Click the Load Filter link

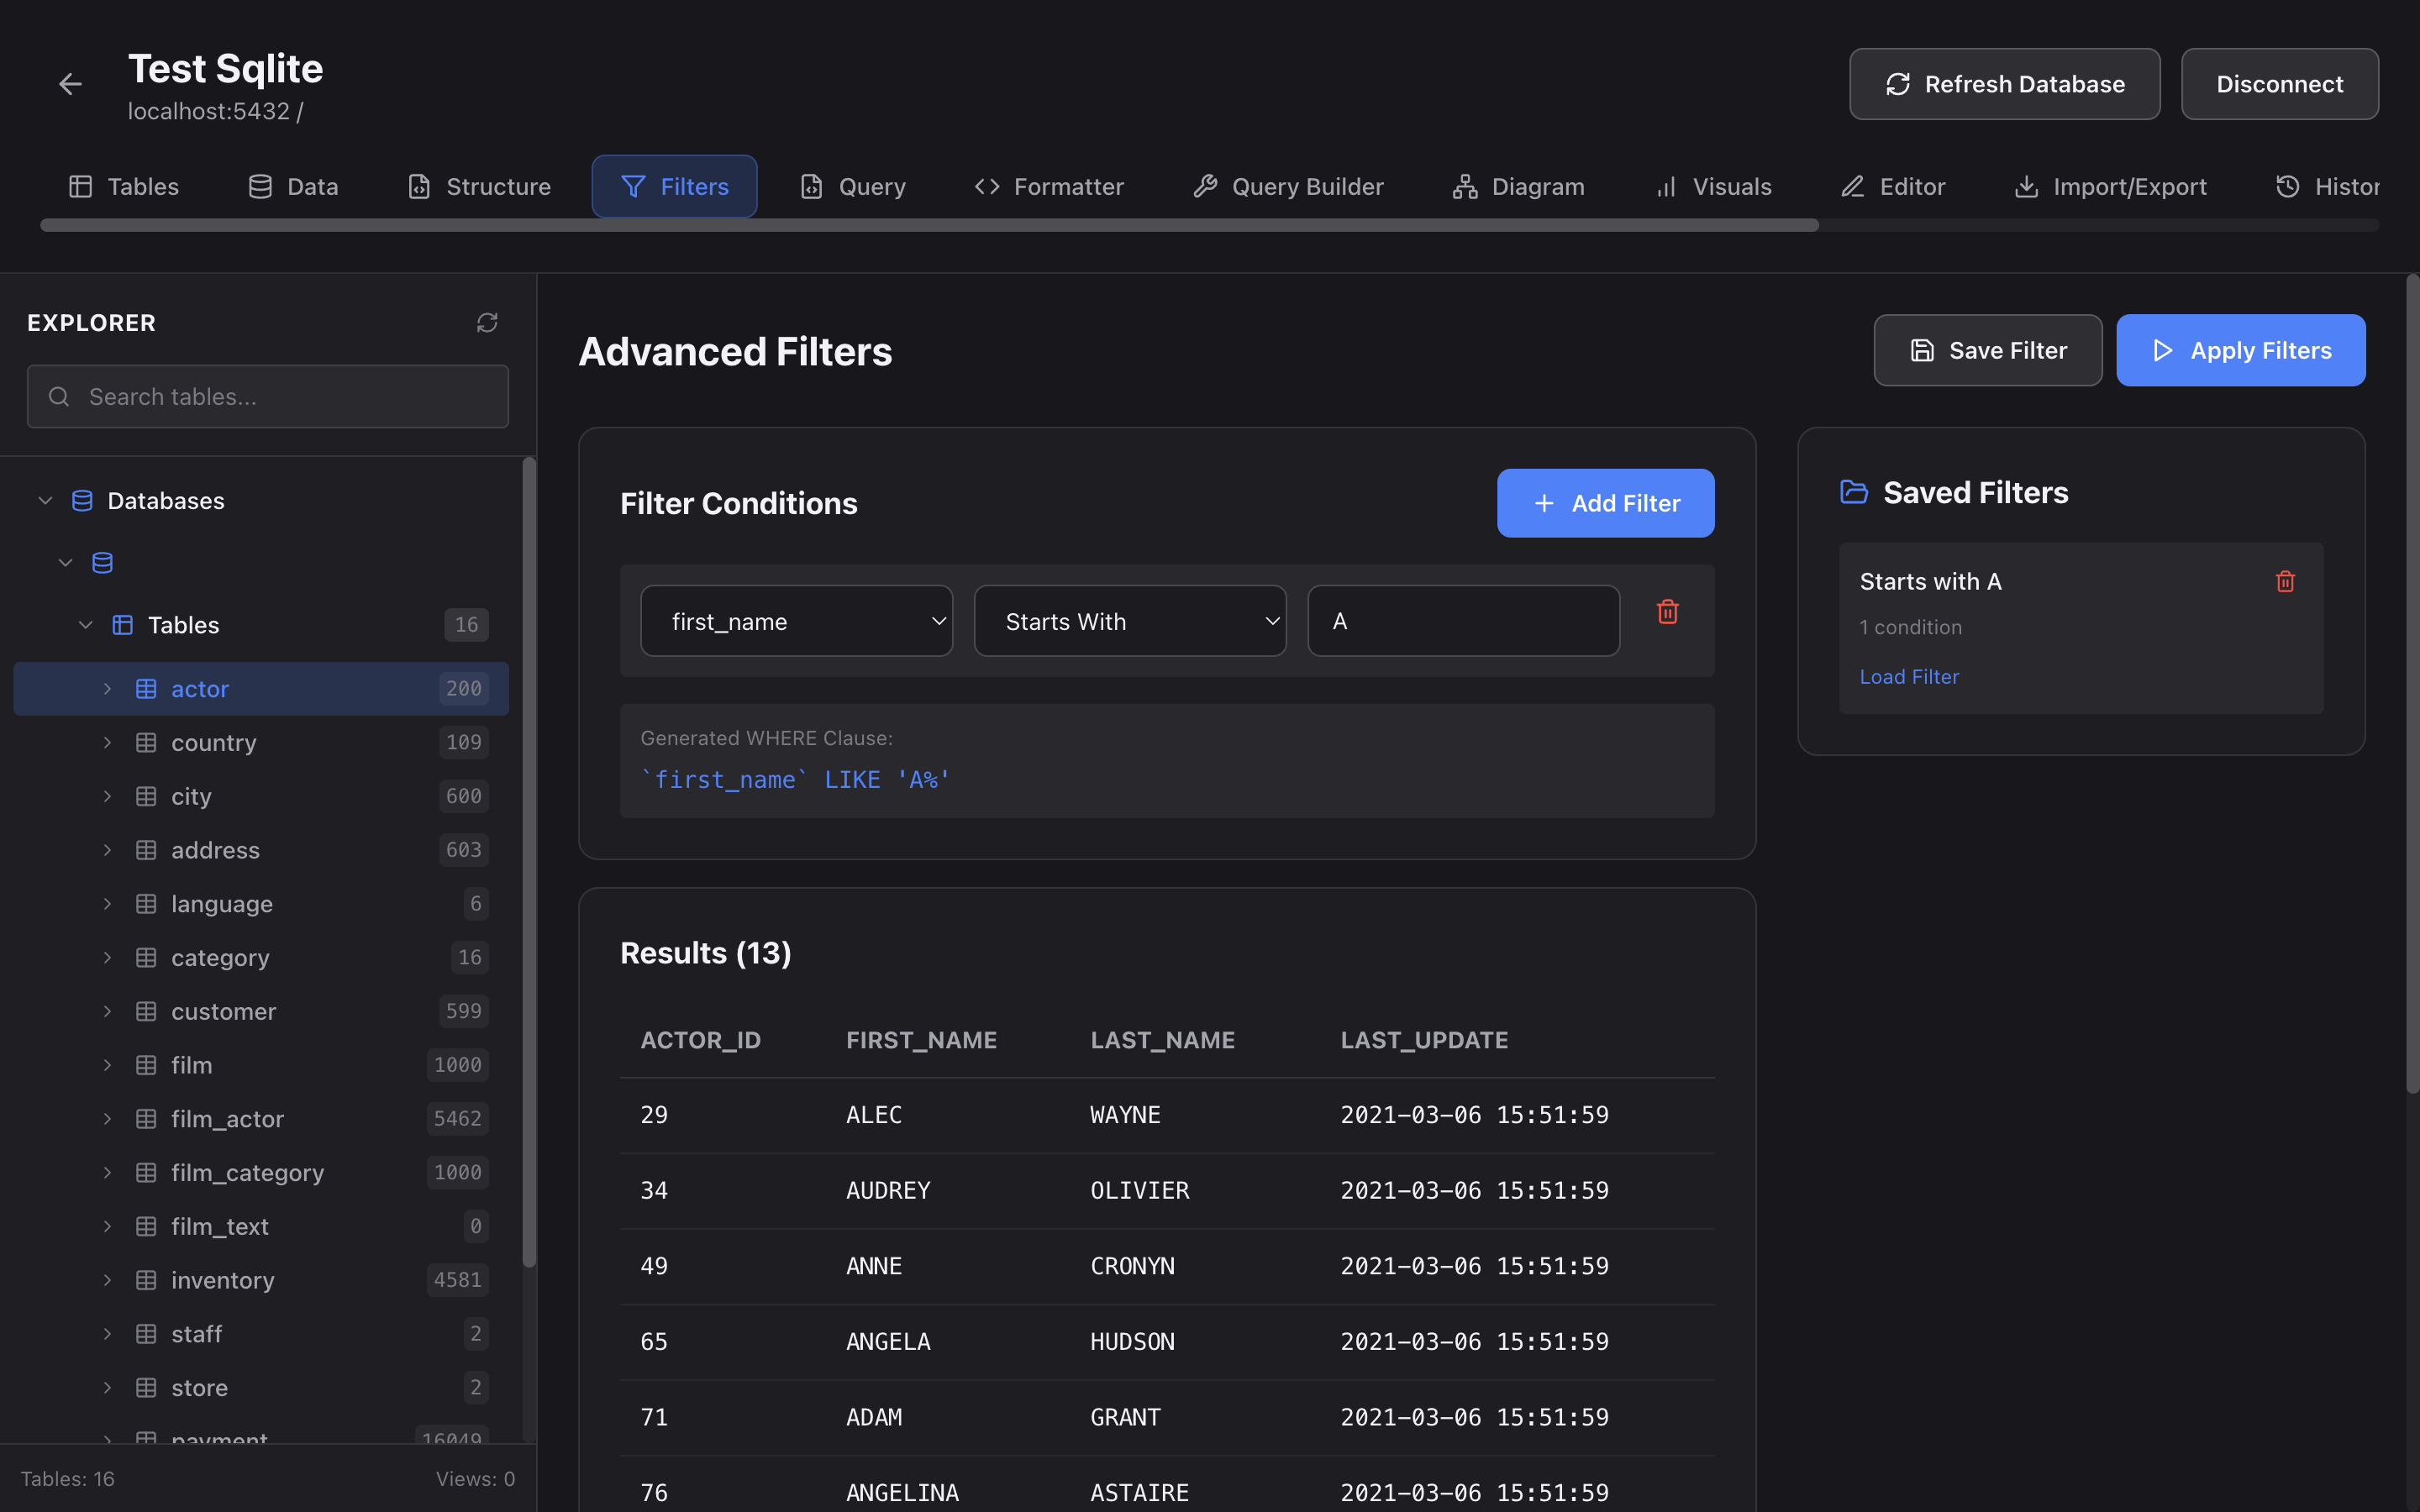coord(1908,676)
